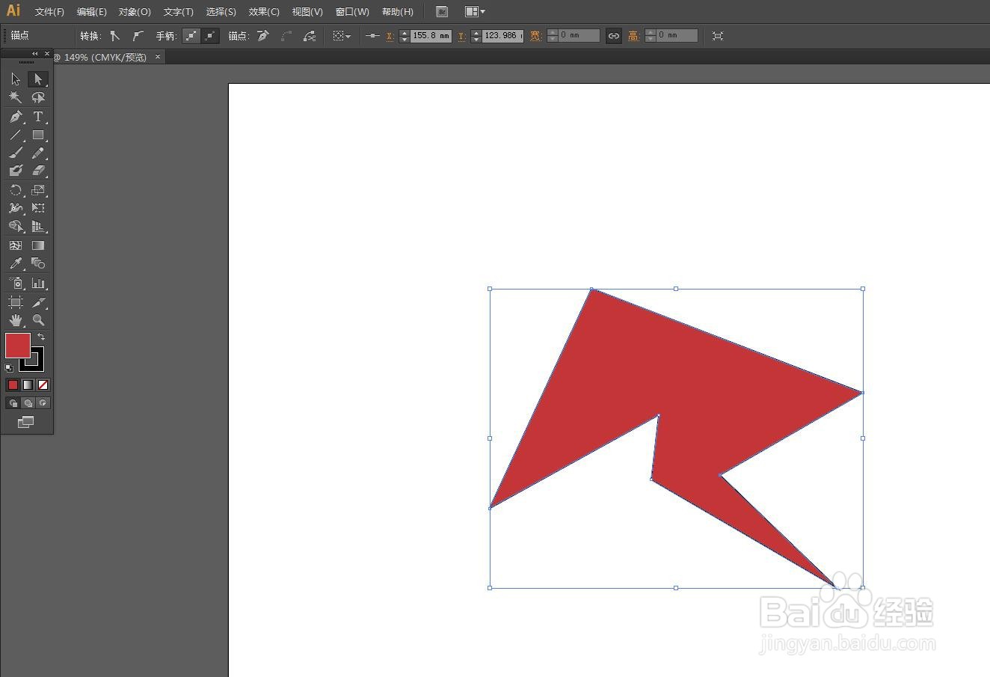Image resolution: width=990 pixels, height=677 pixels.
Task: Select the Direct Selection tool
Action: [38, 79]
